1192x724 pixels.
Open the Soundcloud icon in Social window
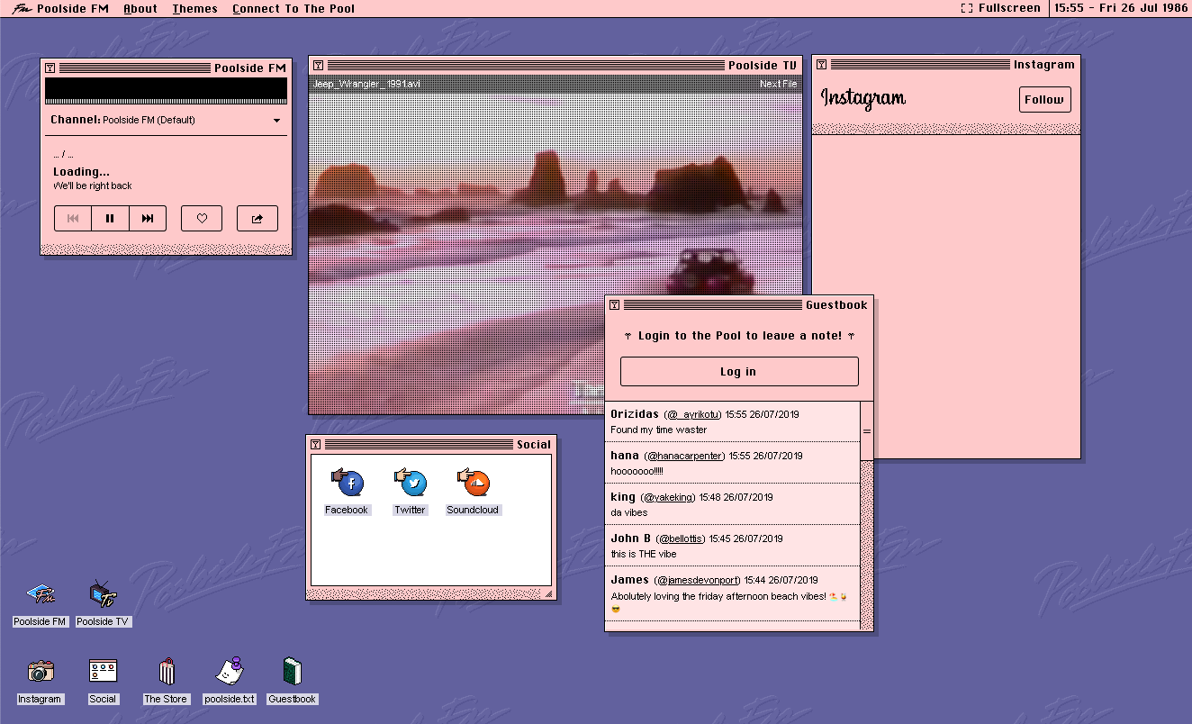(x=473, y=493)
